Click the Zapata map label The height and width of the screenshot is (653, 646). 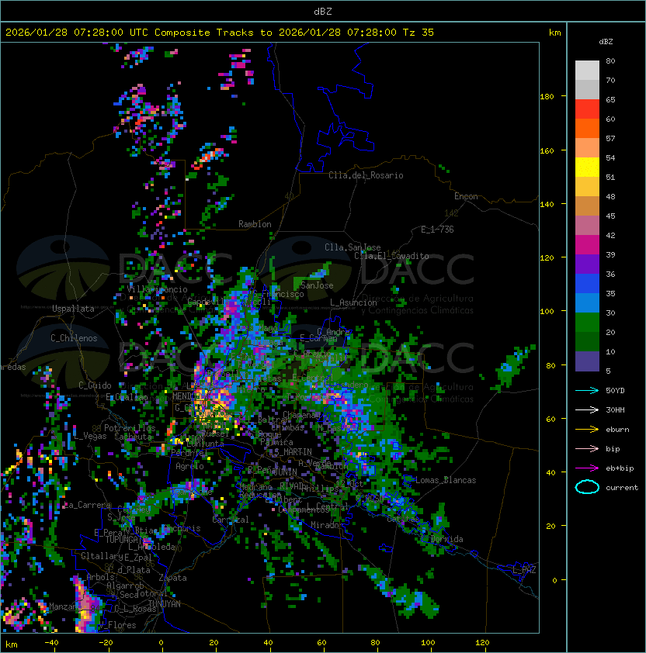click(172, 578)
